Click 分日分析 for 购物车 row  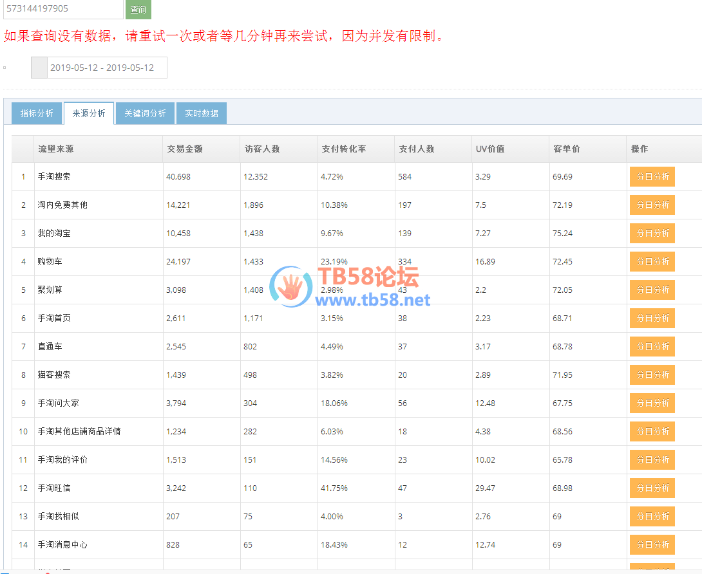click(652, 261)
